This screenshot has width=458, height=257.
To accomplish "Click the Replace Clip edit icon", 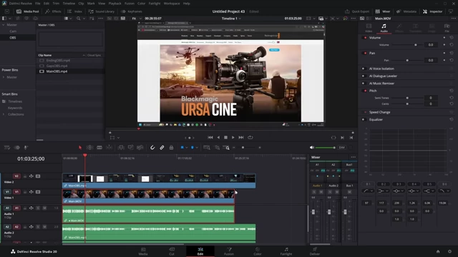I will pyautogui.click(x=140, y=148).
